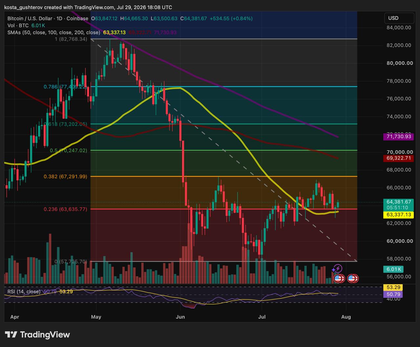This screenshot has height=347, width=420.
Task: Click the bold 80,000.00 price axis label
Action: (x=399, y=63)
